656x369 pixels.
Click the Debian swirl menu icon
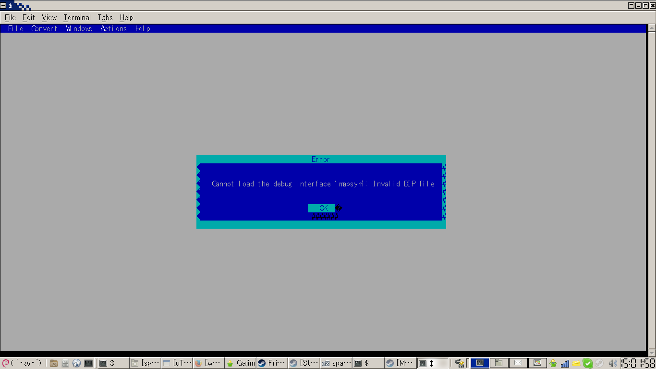point(5,363)
